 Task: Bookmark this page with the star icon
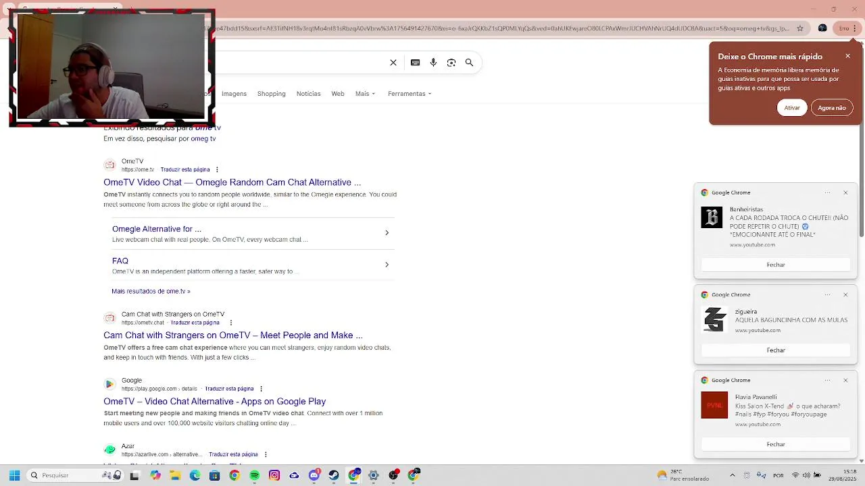pos(800,28)
